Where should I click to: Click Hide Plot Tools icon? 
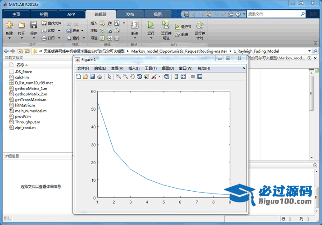point(193,76)
